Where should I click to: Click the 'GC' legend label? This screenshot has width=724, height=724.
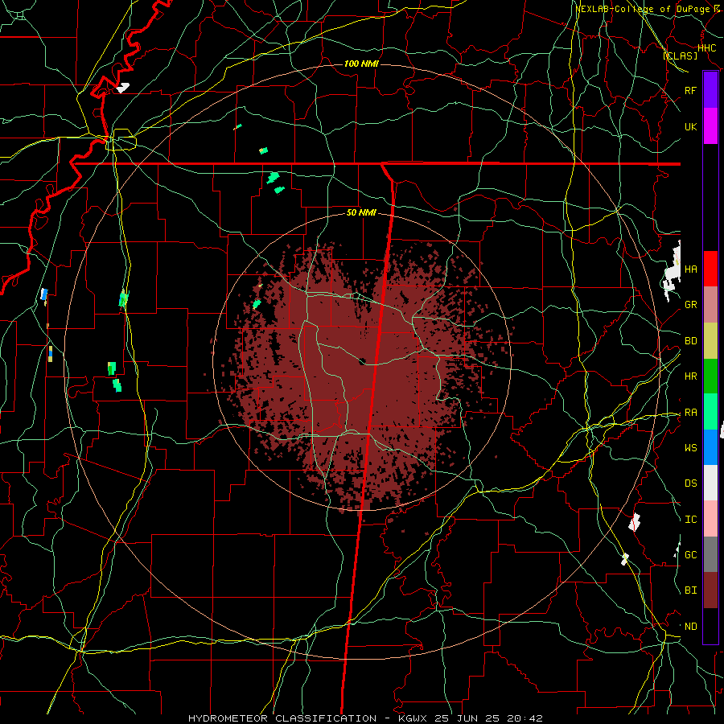pyautogui.click(x=690, y=554)
